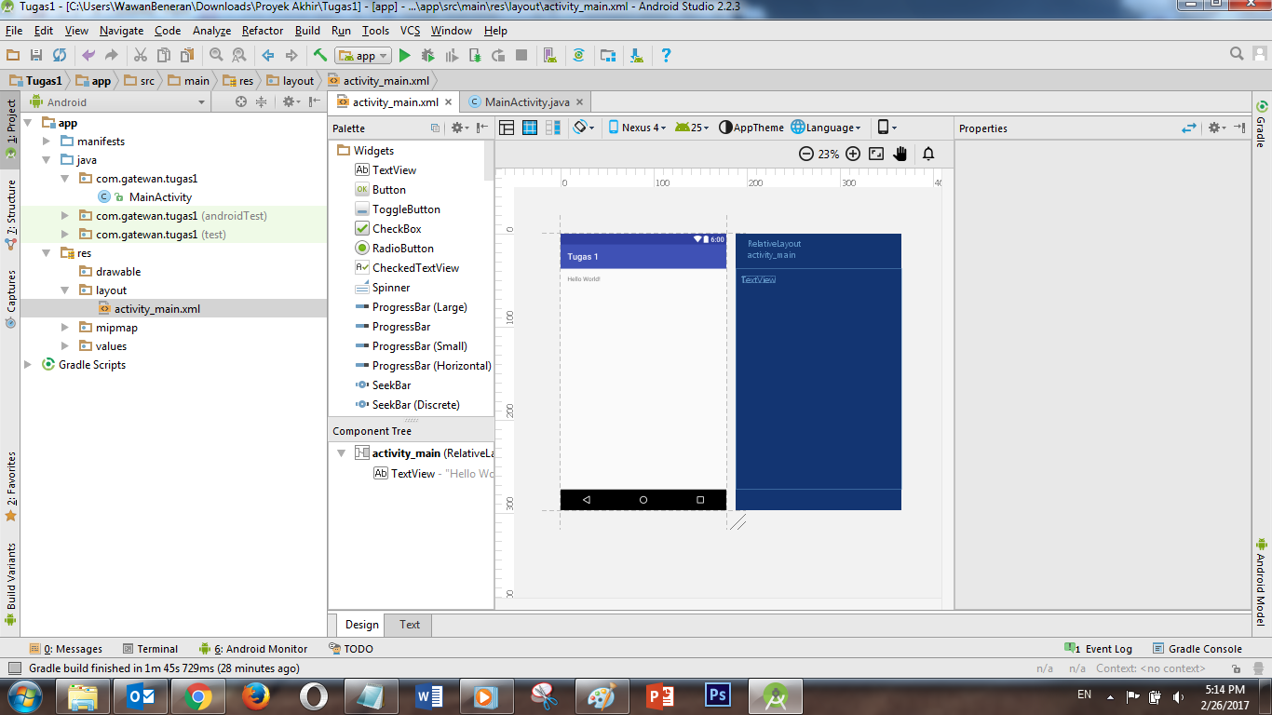
Task: Open the app run configuration dropdown
Action: pos(364,56)
